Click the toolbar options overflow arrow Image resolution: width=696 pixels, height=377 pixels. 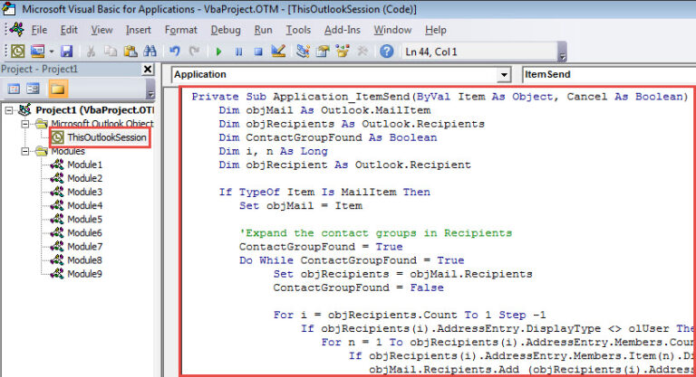[x=563, y=52]
